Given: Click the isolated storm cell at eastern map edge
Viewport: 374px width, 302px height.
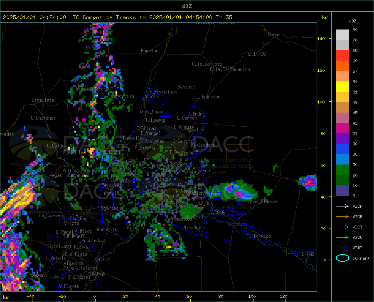Looking at the screenshot, I should point(308,182).
